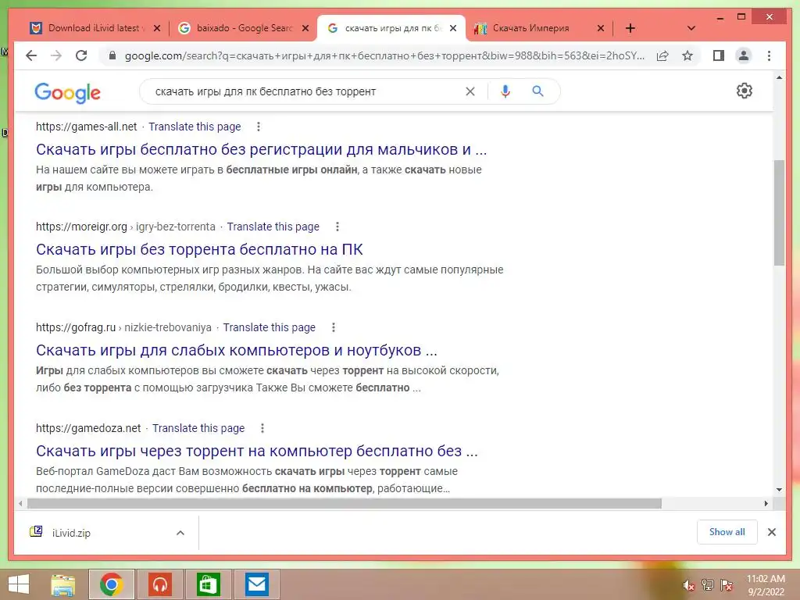800x600 pixels.
Task: Open the Store app from taskbar
Action: (208, 584)
